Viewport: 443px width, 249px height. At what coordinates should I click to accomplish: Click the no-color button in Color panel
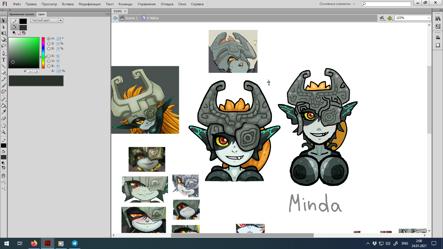click(x=19, y=33)
